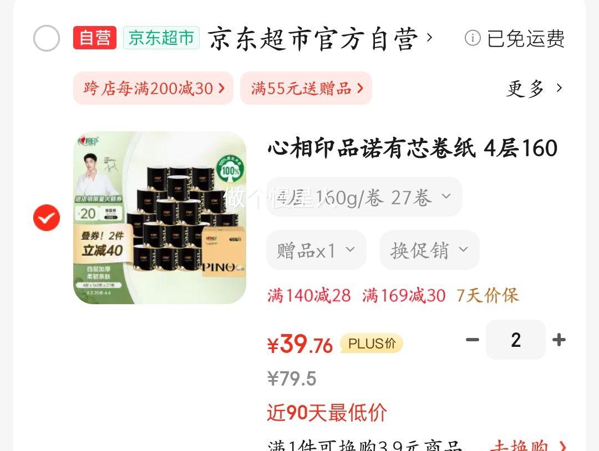The width and height of the screenshot is (599, 451).
Task: Tap the red 自营 badge
Action: 95,38
